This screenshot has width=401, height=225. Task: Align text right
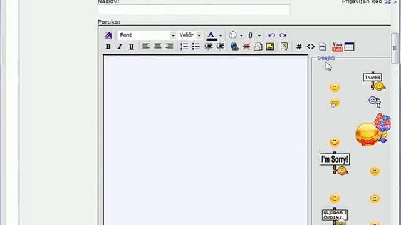(169, 47)
